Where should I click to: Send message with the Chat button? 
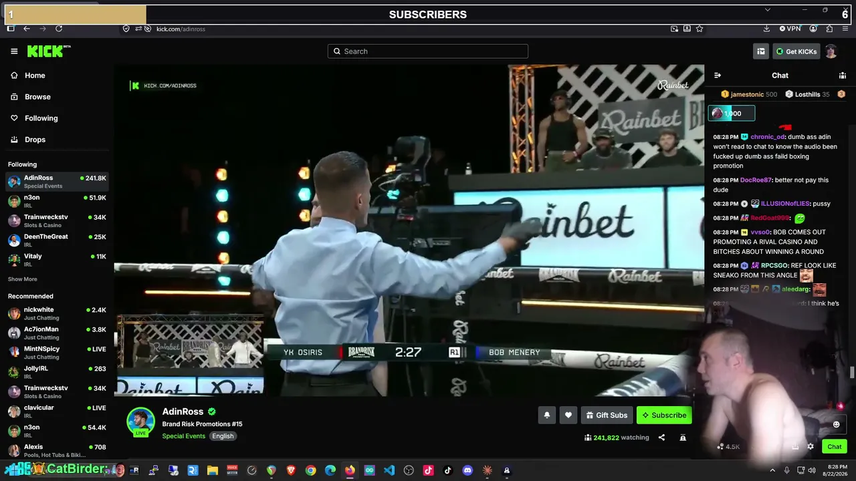click(835, 446)
